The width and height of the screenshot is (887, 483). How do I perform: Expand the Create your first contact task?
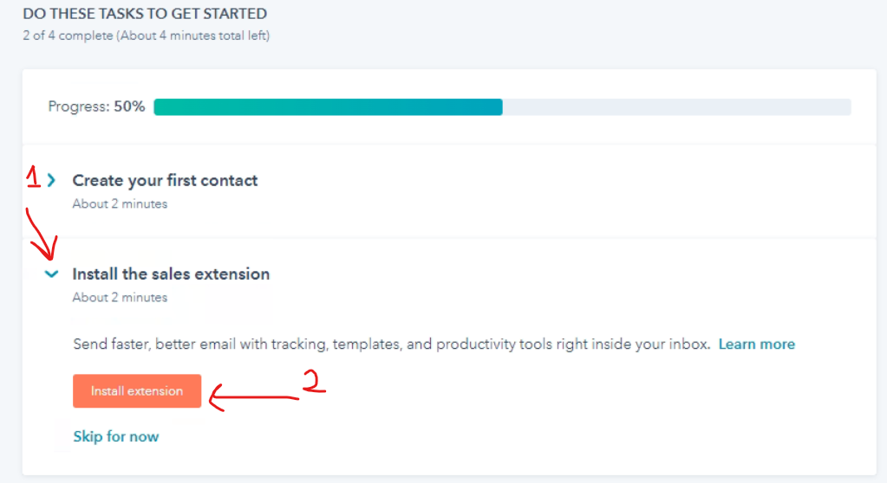(52, 181)
